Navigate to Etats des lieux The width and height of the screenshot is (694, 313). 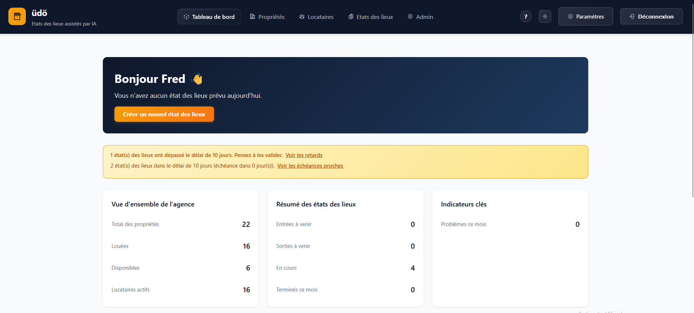click(x=371, y=17)
